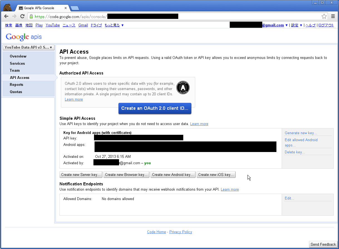Click the Google apis logo
The width and height of the screenshot is (339, 249).
click(x=24, y=37)
